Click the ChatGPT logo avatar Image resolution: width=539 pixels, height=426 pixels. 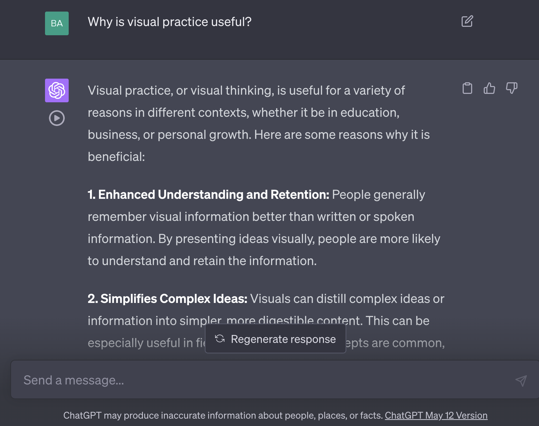coord(57,90)
